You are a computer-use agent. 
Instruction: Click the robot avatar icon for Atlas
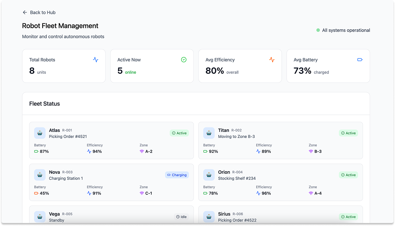(40, 133)
